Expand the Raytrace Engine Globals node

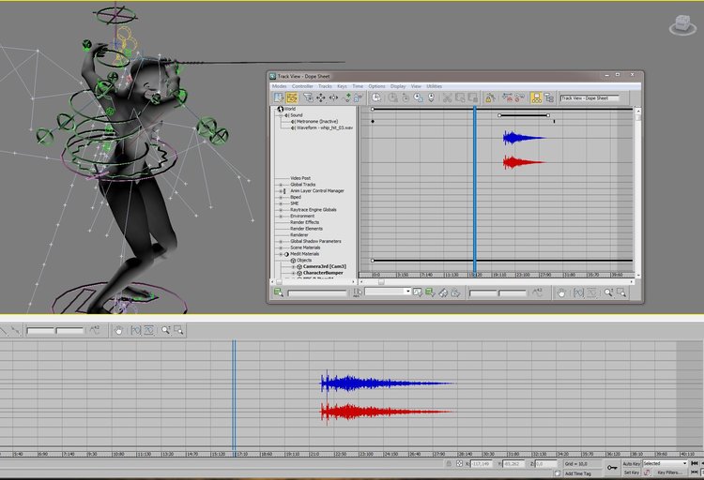pos(281,210)
